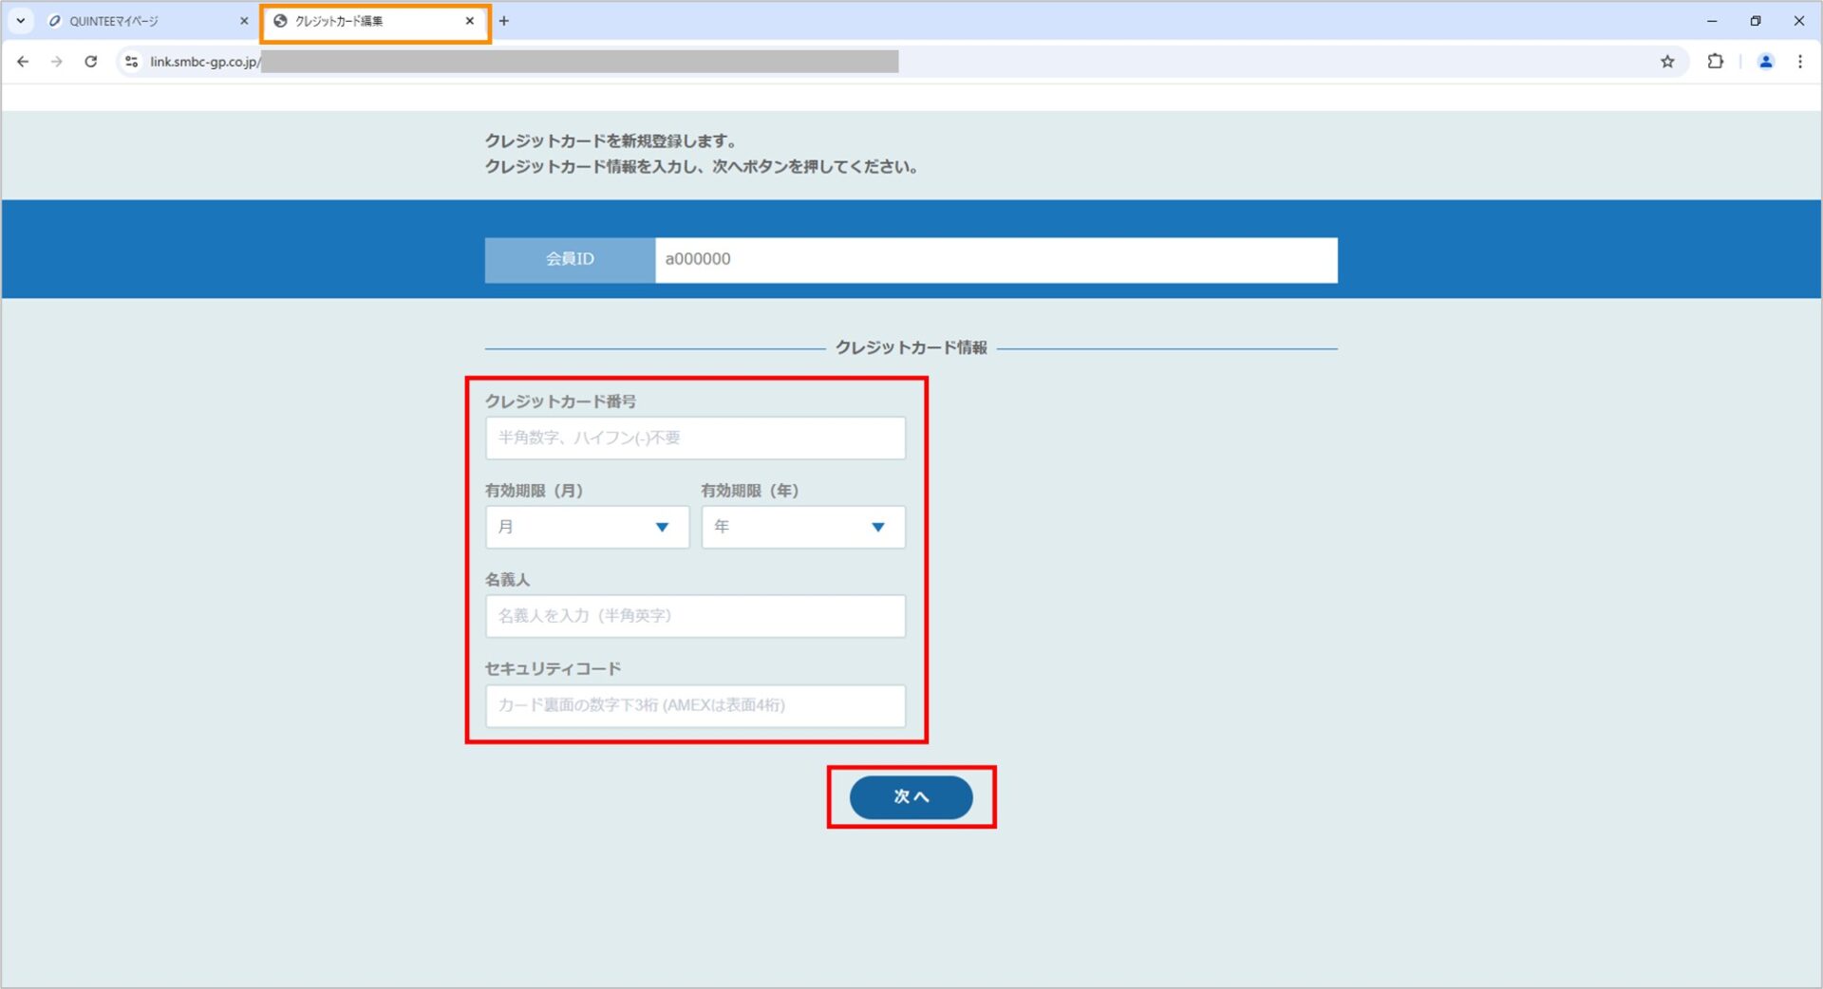Click the クレジットカード番号 input field

(695, 438)
